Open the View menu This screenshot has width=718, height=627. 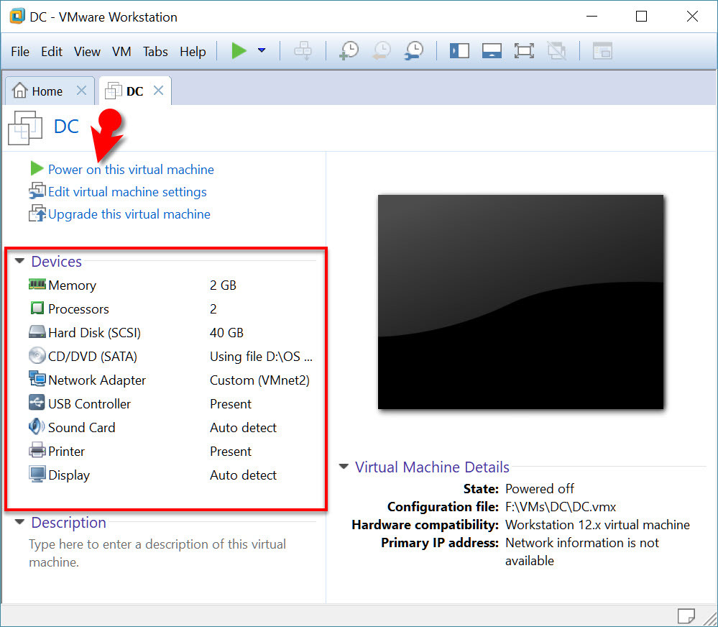click(87, 52)
